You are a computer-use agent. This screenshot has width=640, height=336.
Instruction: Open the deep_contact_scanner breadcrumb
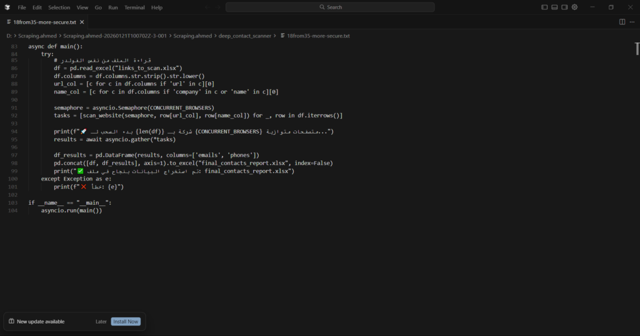click(x=244, y=36)
